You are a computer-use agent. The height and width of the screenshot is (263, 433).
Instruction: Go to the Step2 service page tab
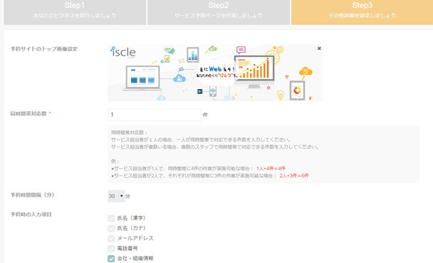click(x=219, y=12)
